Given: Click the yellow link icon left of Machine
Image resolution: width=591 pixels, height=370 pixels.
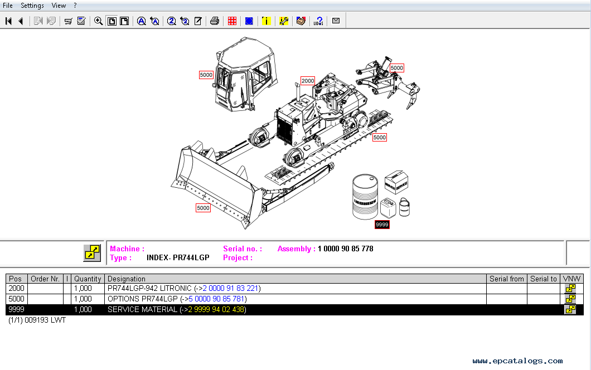Looking at the screenshot, I should (93, 253).
